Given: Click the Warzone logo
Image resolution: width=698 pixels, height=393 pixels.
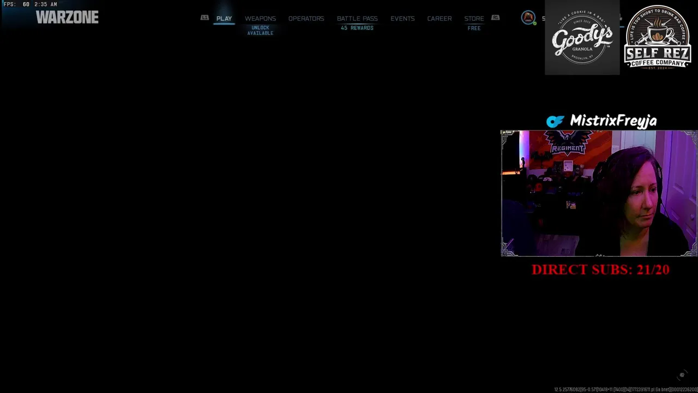Looking at the screenshot, I should click(x=67, y=17).
